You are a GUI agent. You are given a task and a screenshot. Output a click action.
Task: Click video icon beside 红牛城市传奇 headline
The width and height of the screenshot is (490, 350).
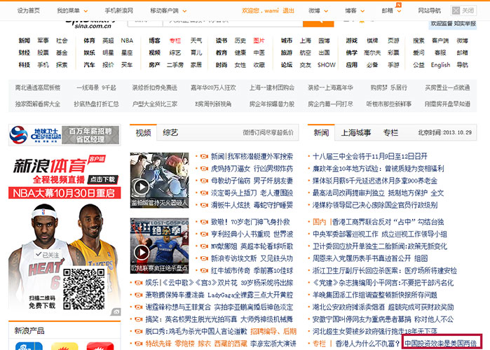204,271
